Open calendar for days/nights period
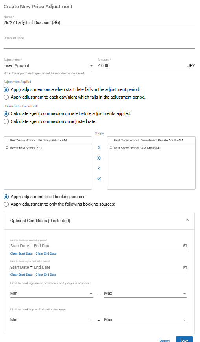The height and width of the screenshot is (342, 200). 185,267
